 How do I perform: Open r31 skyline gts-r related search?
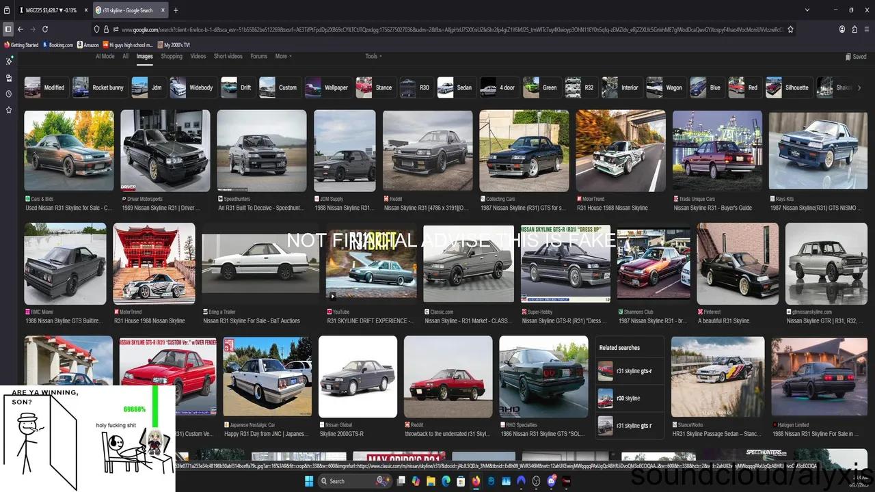pyautogui.click(x=629, y=371)
